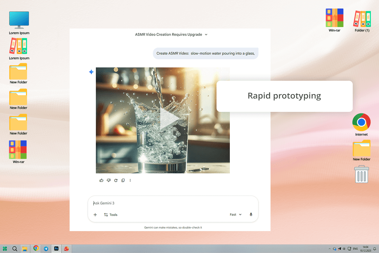Image resolution: width=379 pixels, height=253 pixels.
Task: Open the clock showing 14:04
Action: point(365,249)
